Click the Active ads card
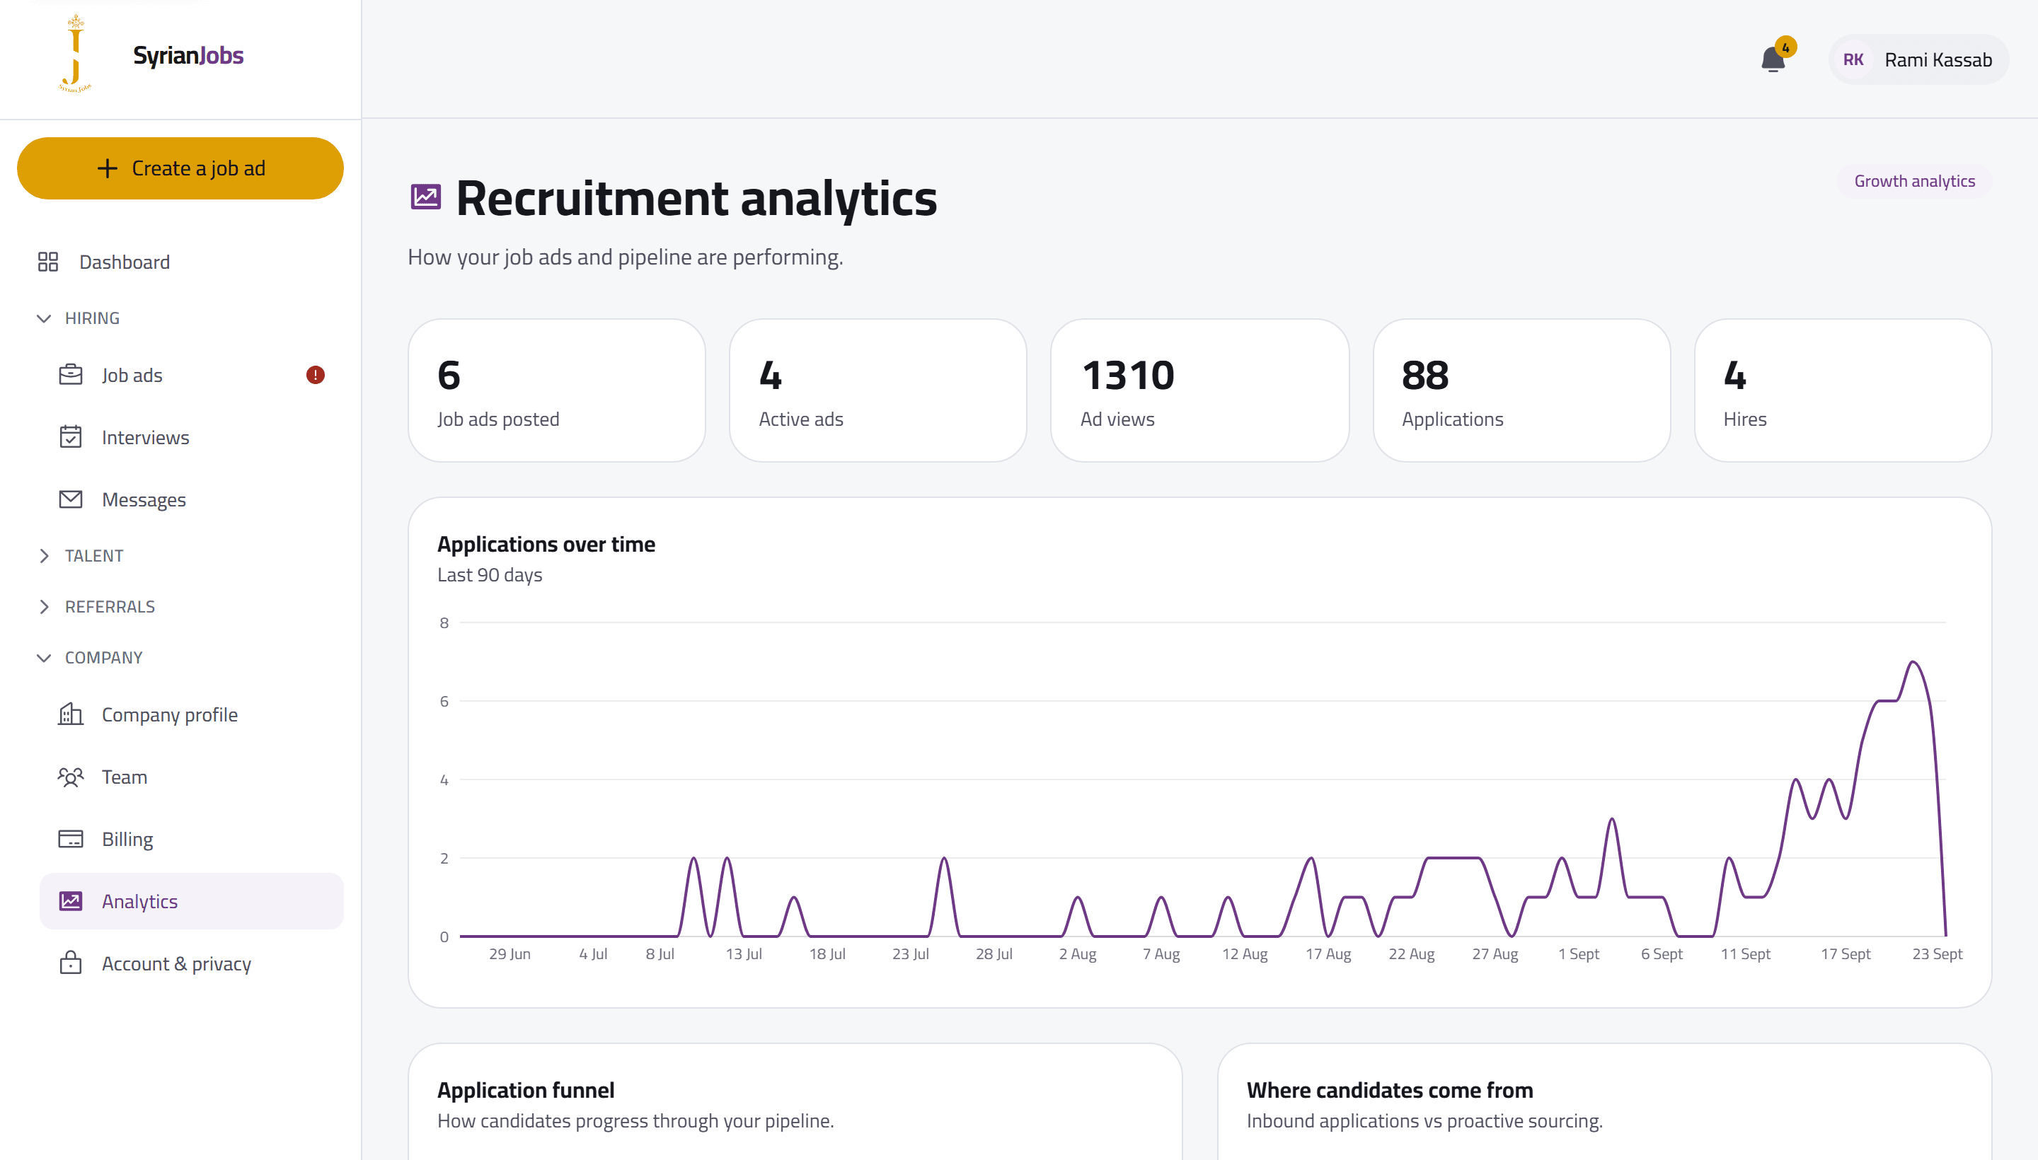Screen dimensions: 2038x1160 [877, 390]
